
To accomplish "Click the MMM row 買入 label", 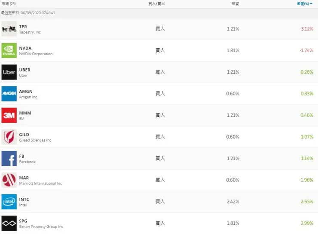I will pos(160,115).
